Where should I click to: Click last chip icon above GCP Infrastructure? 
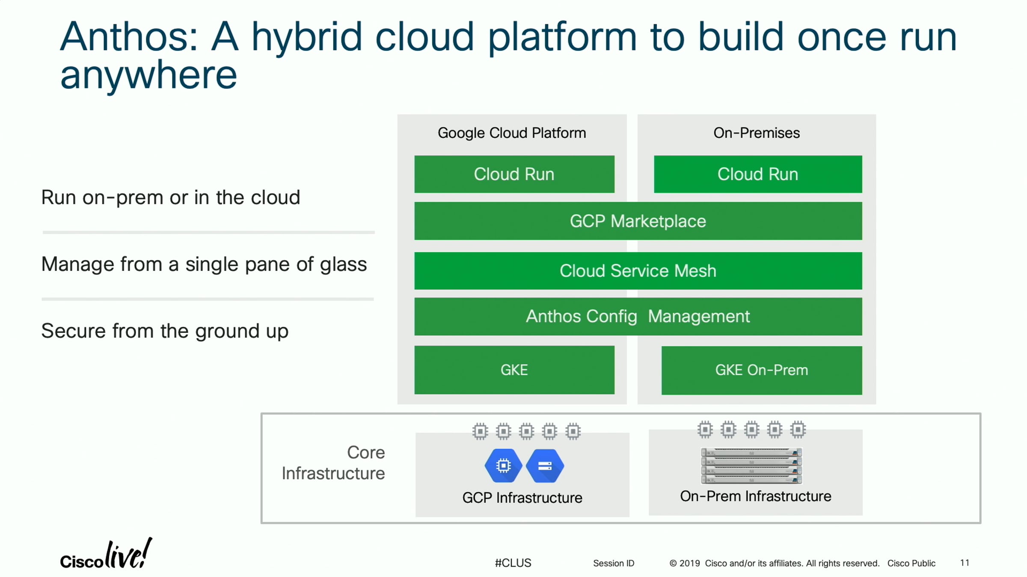(x=573, y=431)
